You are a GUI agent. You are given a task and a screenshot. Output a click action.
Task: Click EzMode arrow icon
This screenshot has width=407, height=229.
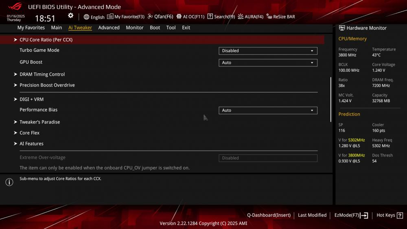[x=364, y=215]
